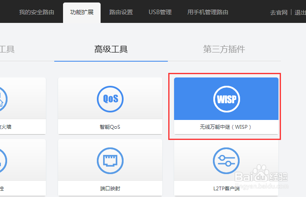Click the L2TP sliders icon
The height and width of the screenshot is (197, 306).
[x=226, y=161]
